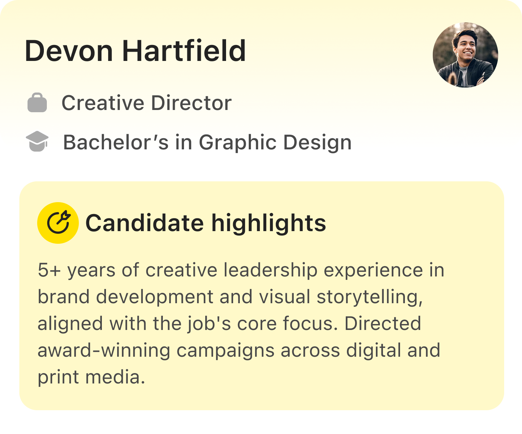Click "print media." at the paragraph end
This screenshot has width=522, height=434.
(91, 377)
